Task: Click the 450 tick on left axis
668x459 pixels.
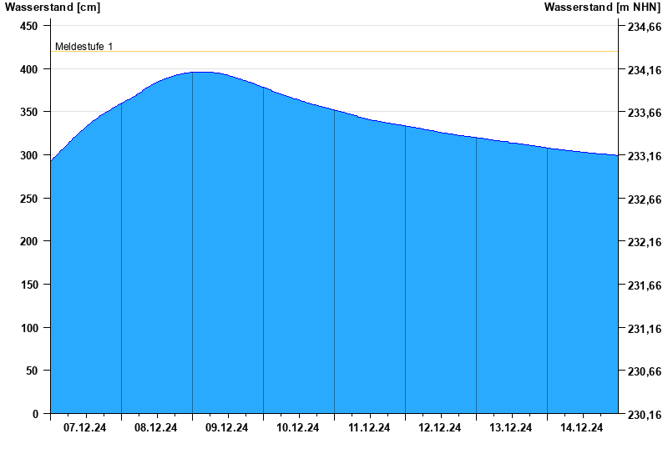Action: (x=29, y=27)
